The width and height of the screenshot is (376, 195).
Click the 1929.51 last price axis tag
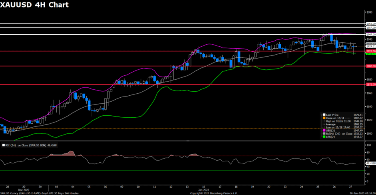click(x=371, y=46)
